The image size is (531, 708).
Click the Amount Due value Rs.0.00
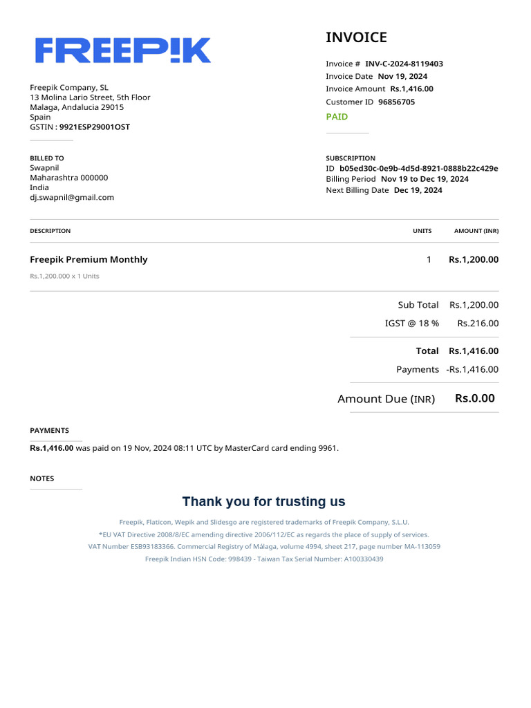[474, 398]
